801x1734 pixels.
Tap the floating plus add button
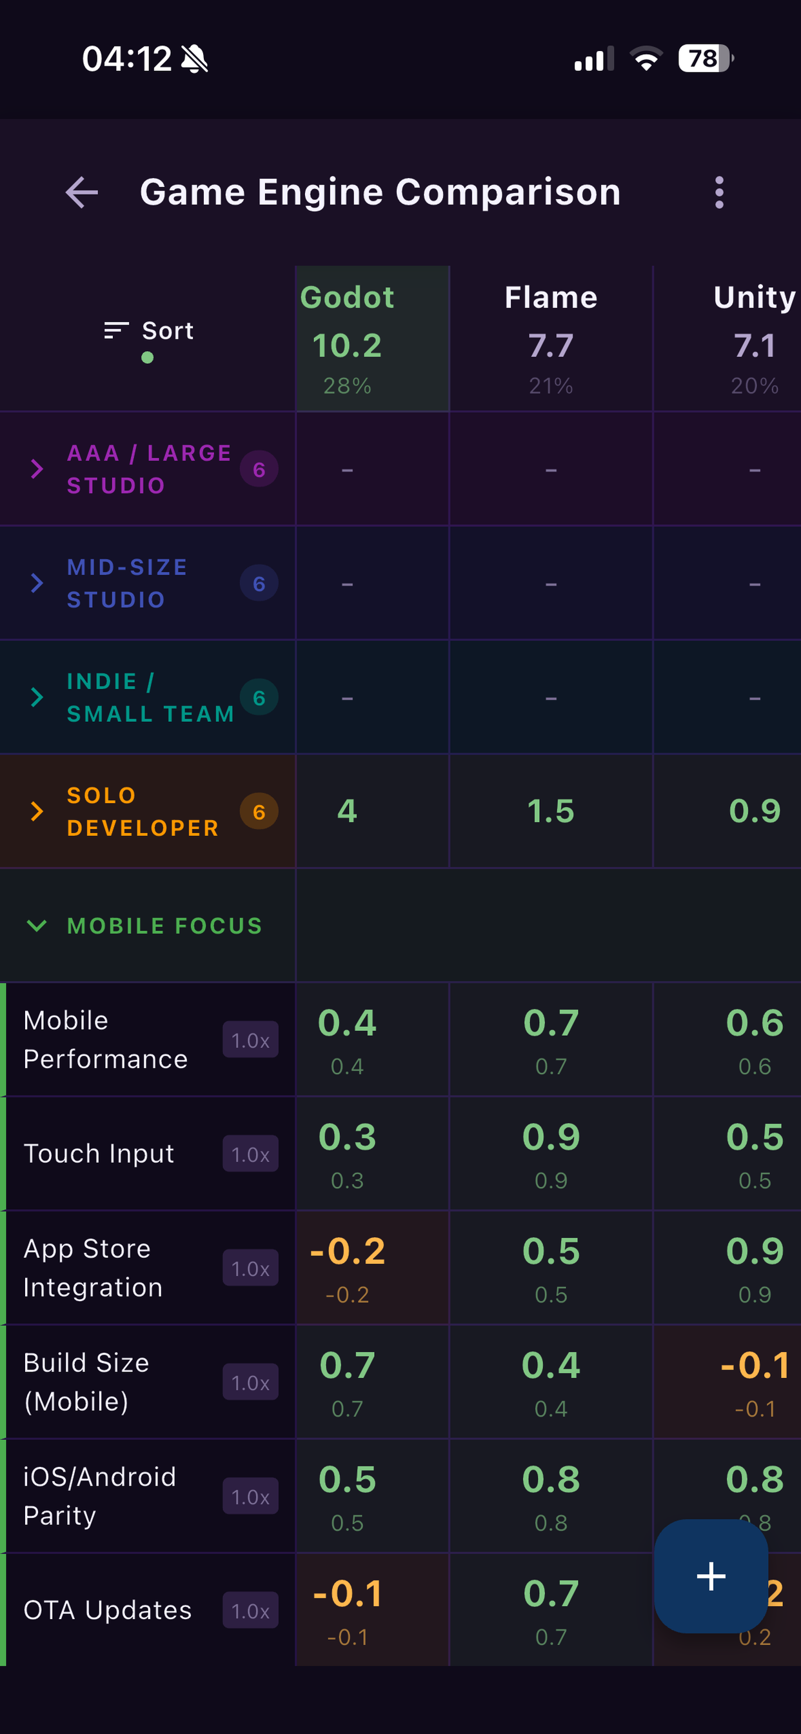pos(711,1576)
